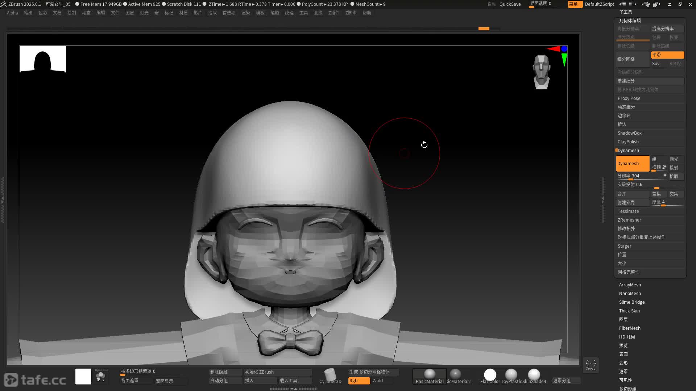Click the right-pointing UI layout arrow icon
The image size is (696, 391).
(x=633, y=4)
